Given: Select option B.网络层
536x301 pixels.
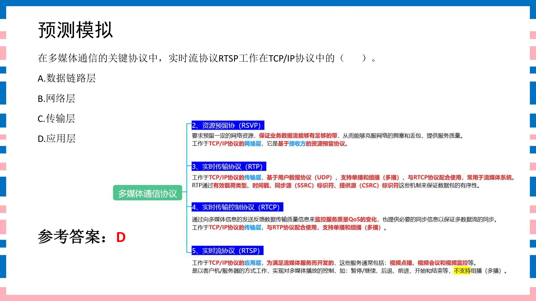Looking at the screenshot, I should pyautogui.click(x=56, y=98).
